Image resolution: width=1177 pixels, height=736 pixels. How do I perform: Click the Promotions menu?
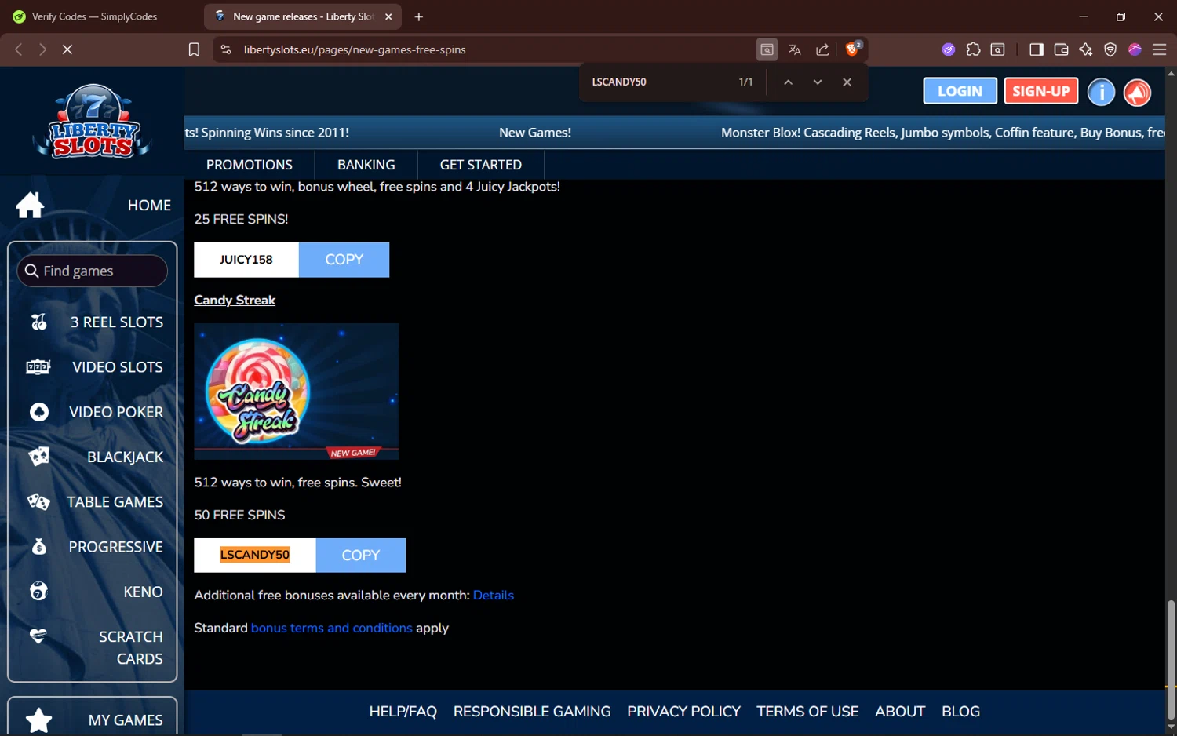[249, 165]
